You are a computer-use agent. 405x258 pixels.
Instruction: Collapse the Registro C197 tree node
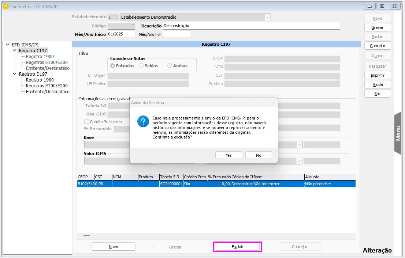15,50
